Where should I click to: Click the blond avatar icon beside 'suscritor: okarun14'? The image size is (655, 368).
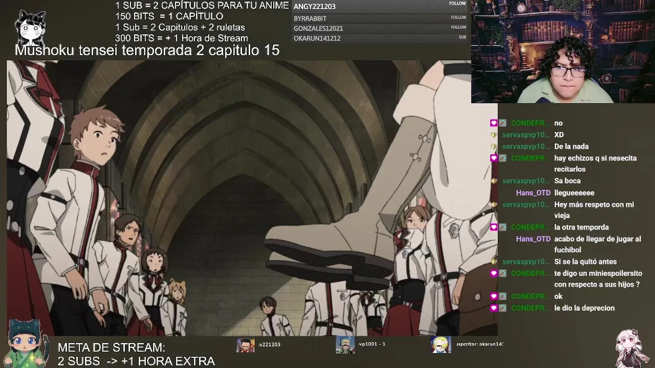click(x=441, y=345)
